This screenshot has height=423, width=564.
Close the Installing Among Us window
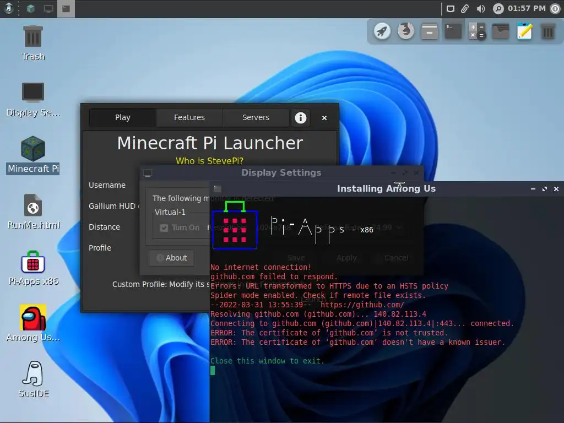tap(556, 189)
